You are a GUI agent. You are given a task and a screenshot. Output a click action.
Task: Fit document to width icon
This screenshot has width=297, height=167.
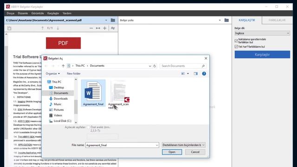click(98, 28)
